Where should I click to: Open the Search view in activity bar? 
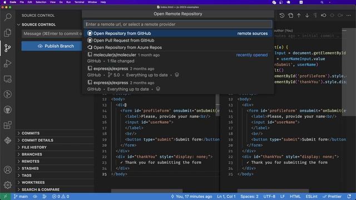[8, 17]
